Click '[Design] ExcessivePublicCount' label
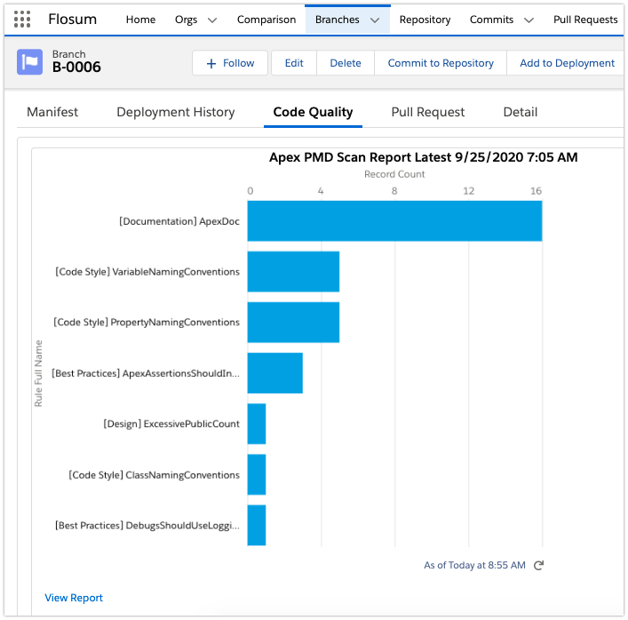 171,424
